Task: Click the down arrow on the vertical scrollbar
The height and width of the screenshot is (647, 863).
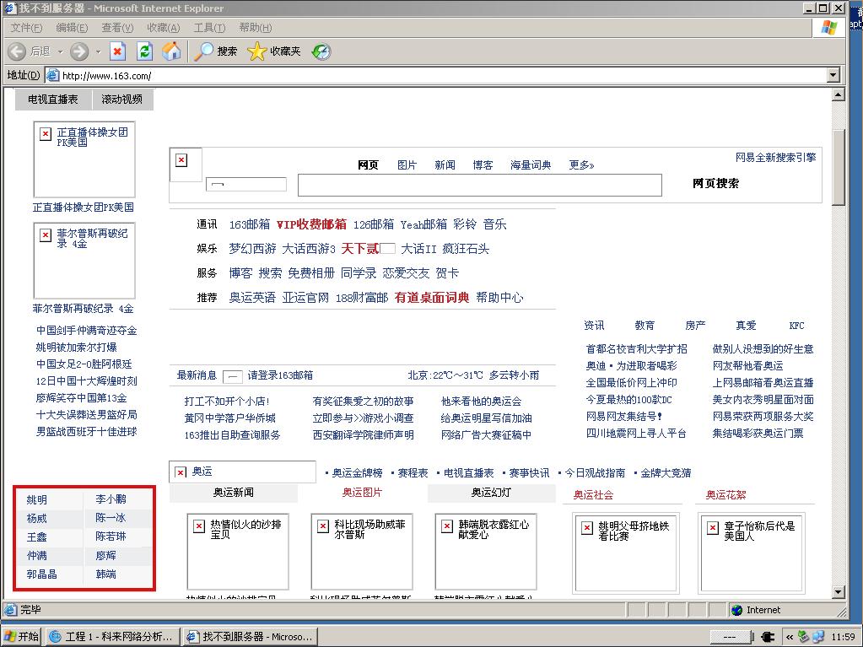Action: 839,591
